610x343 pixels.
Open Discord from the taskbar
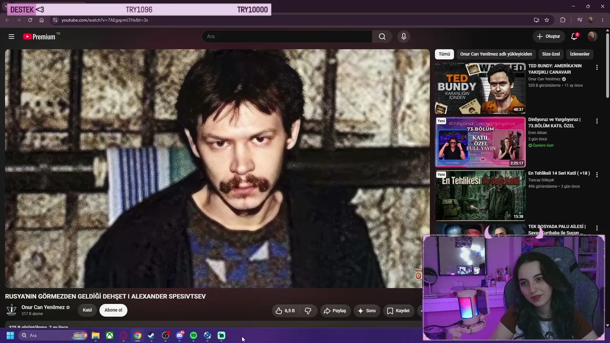click(x=180, y=335)
